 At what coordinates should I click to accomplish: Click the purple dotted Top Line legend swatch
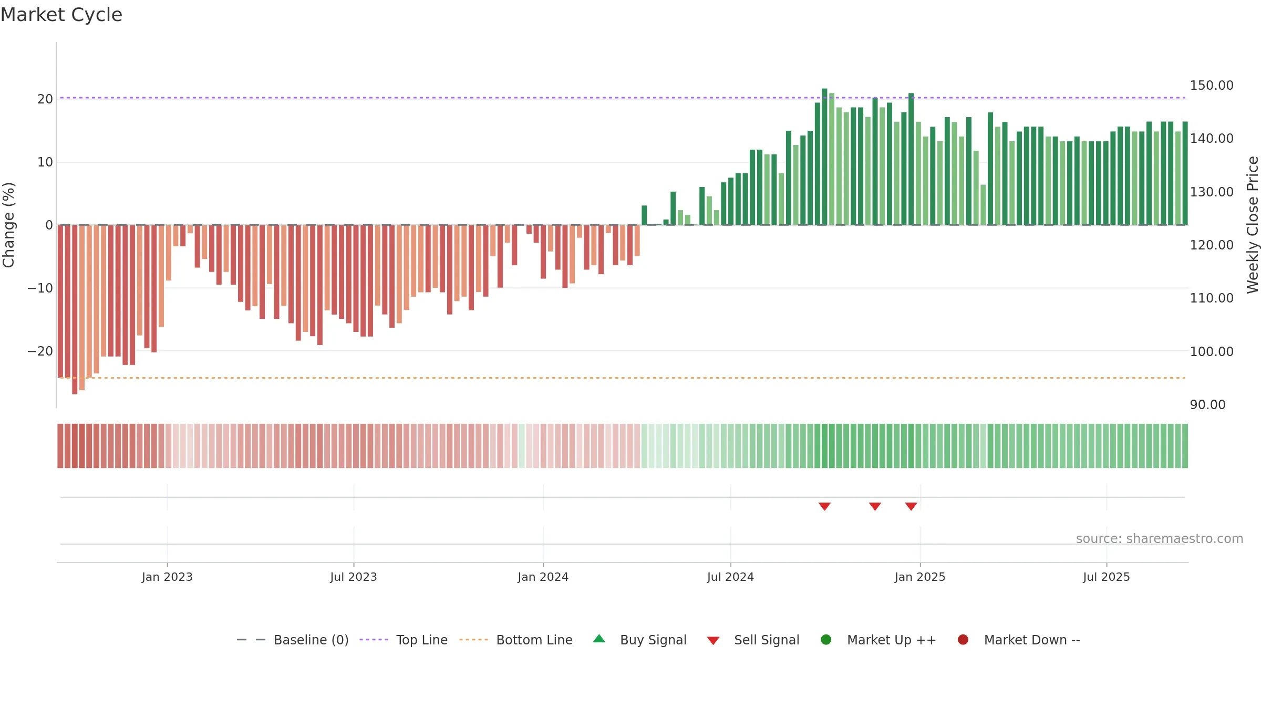click(x=374, y=640)
